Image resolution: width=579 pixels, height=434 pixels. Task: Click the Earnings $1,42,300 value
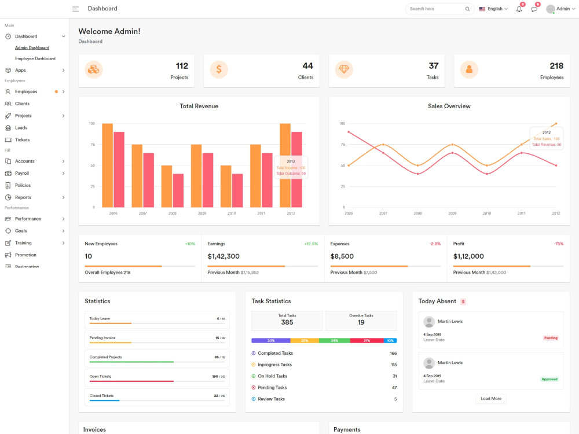point(223,256)
